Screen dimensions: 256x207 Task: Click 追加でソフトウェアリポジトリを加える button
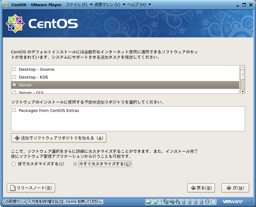coord(59,138)
